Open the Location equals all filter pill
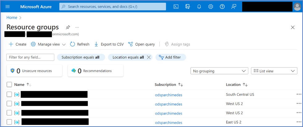This screenshot has height=127, width=303. point(128,57)
